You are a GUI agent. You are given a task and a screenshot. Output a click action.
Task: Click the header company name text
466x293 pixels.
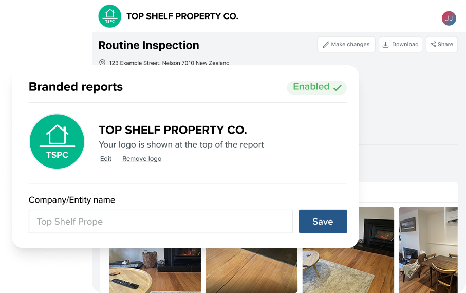[182, 16]
